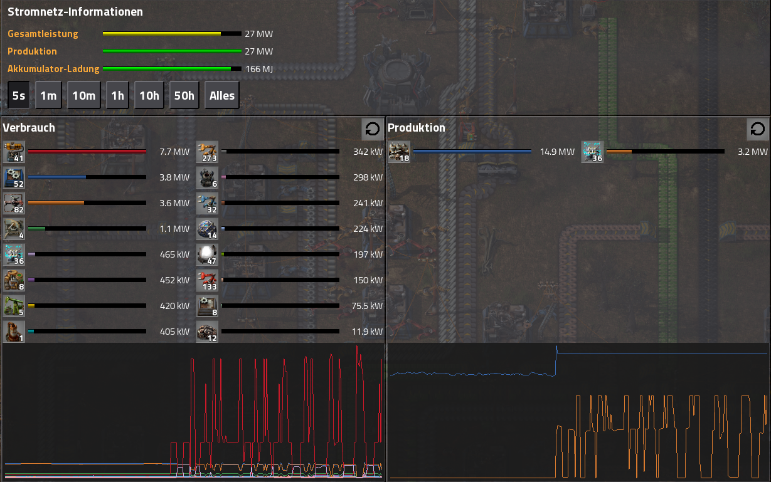This screenshot has width=771, height=482.
Task: Click the red bar in the 7.7 MW row
Action: (87, 152)
